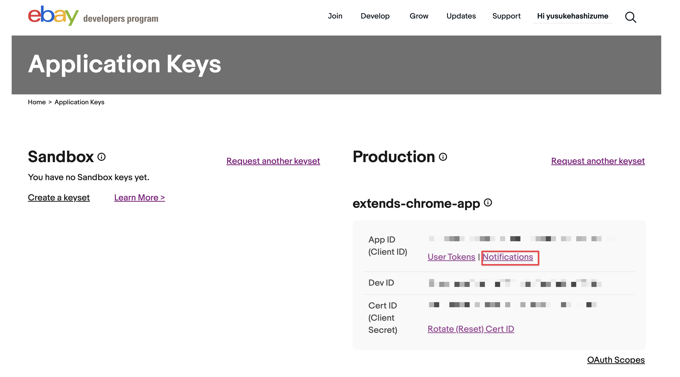The height and width of the screenshot is (377, 680).
Task: Click Home in the breadcrumb
Action: pyautogui.click(x=37, y=102)
